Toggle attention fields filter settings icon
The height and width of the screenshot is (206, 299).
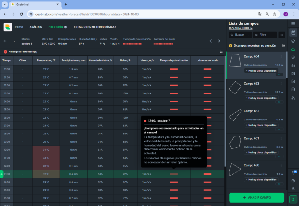[x=283, y=45]
